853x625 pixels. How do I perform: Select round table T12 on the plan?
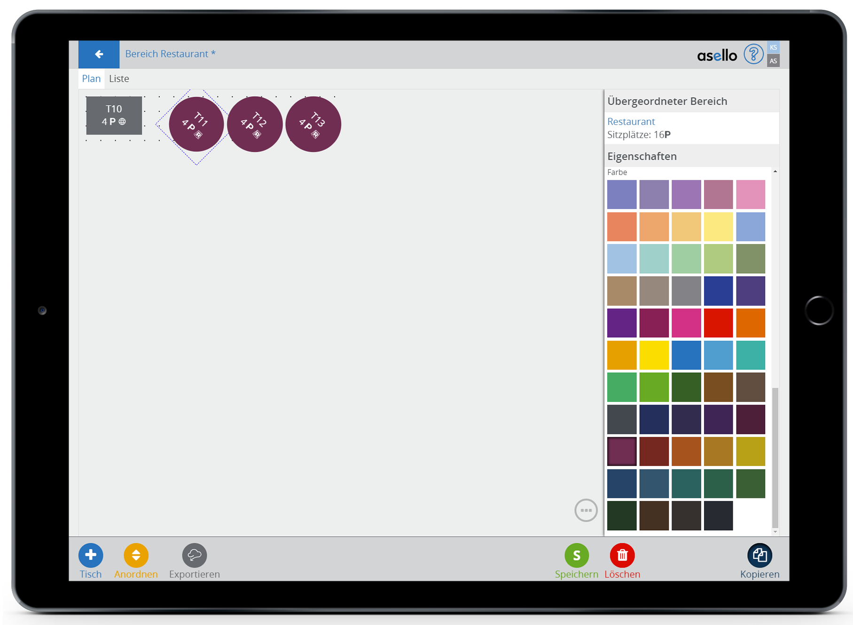tap(255, 124)
